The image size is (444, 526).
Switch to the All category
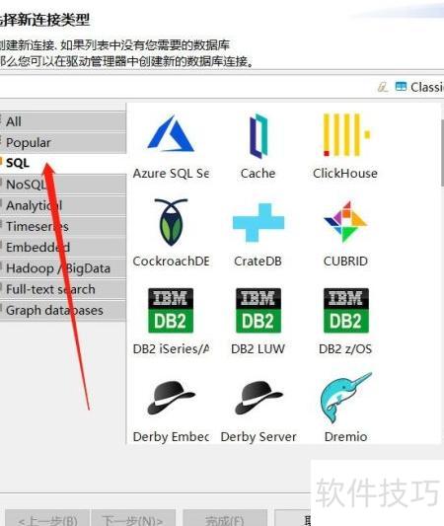tap(63, 121)
